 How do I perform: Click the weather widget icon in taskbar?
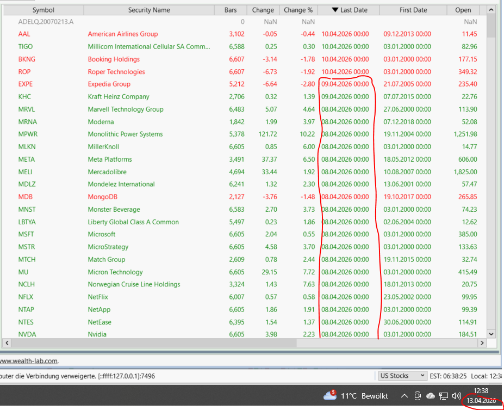click(x=330, y=396)
